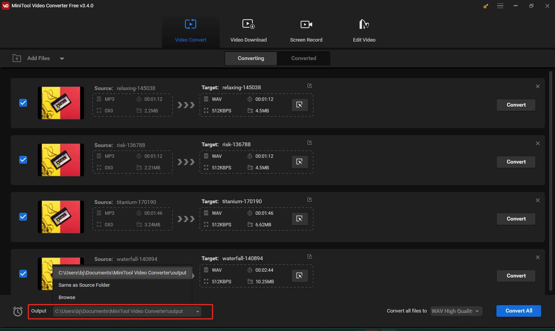This screenshot has width=555, height=331.
Task: Open the Video Convert tab
Action: (x=190, y=32)
